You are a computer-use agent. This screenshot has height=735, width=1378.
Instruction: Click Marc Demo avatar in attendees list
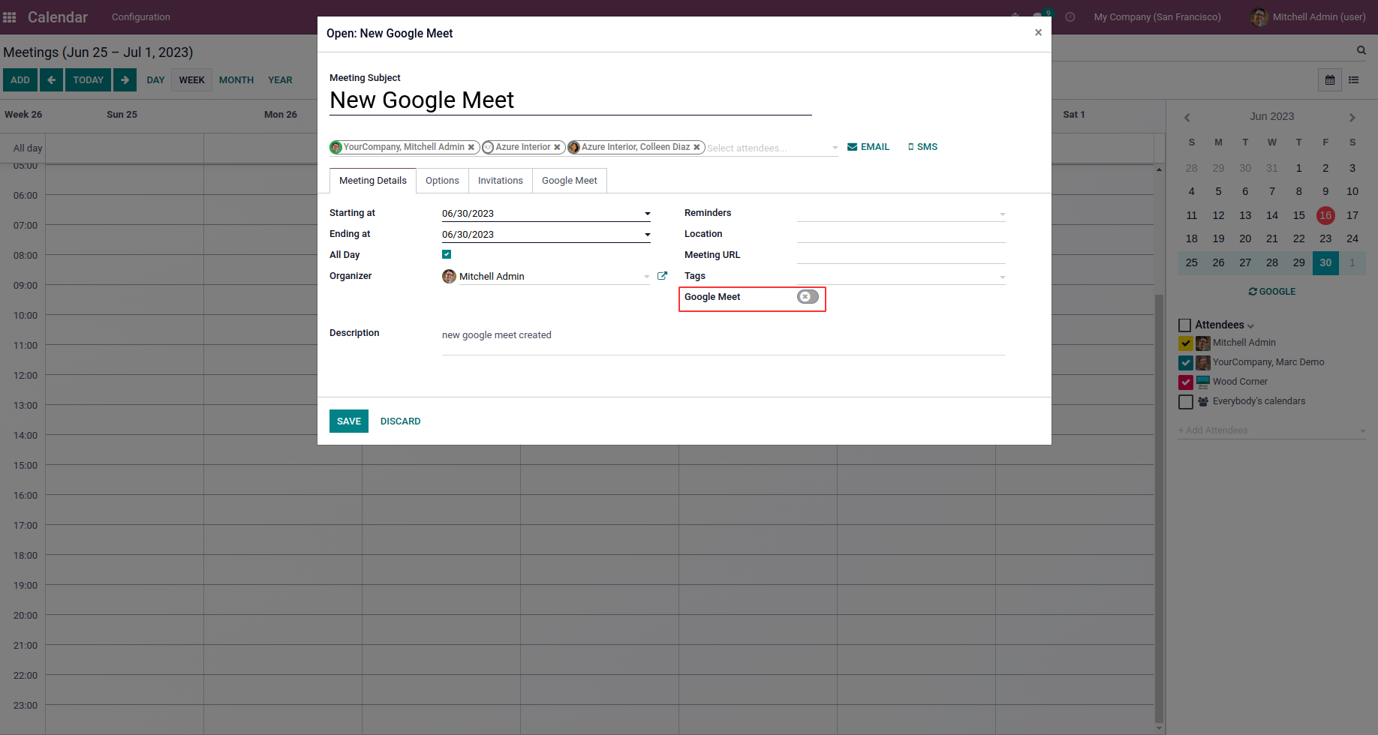1203,363
